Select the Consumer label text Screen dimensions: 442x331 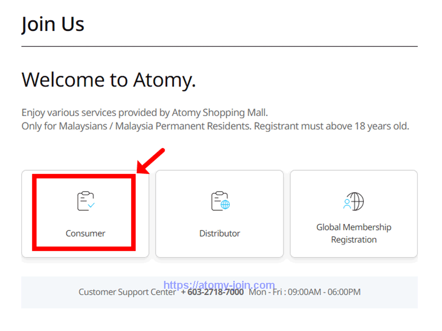[85, 233]
